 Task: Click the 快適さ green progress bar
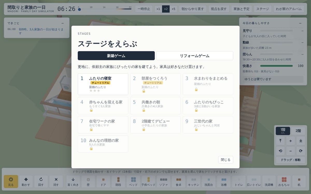click(276, 66)
